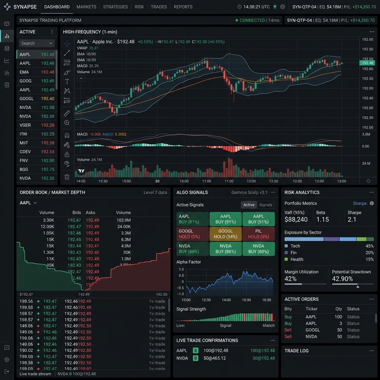Switch signals panel to Active view
The image size is (380, 380).
coord(249,205)
